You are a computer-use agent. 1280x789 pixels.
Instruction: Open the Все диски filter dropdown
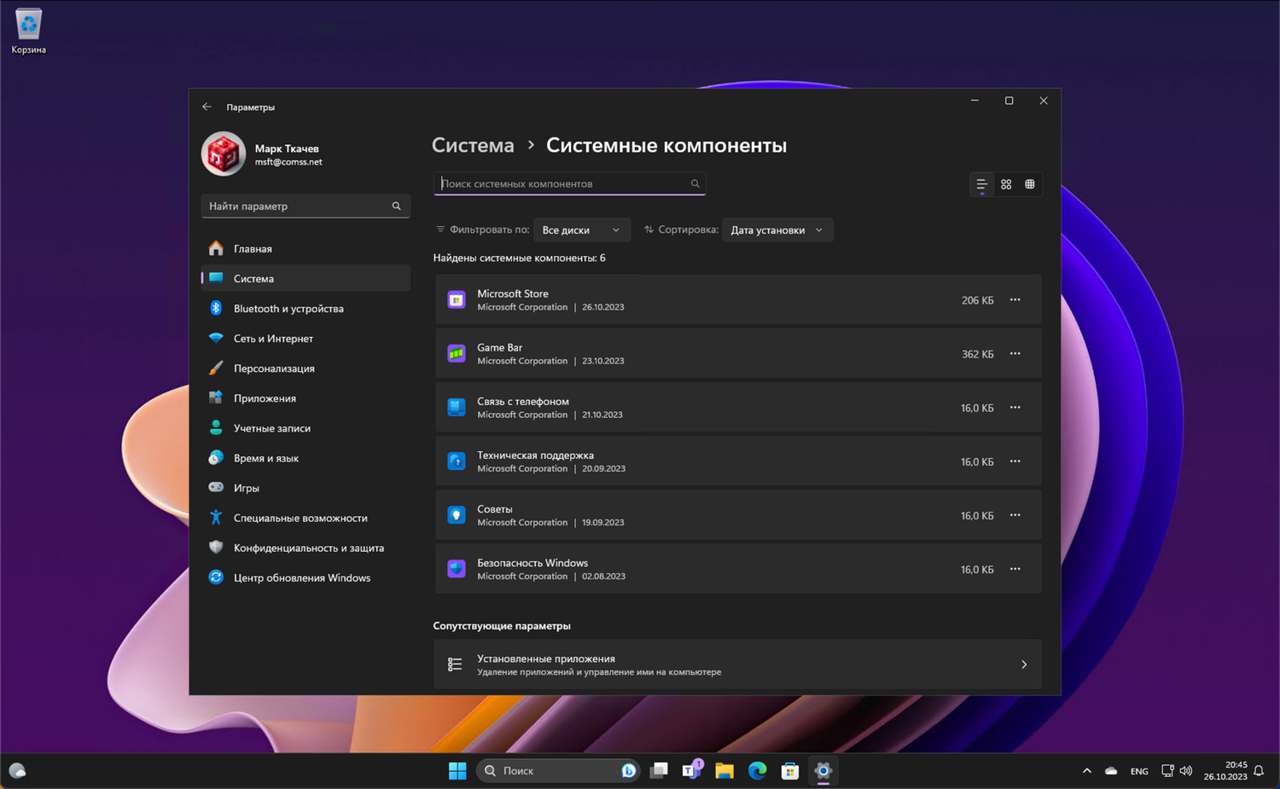click(x=581, y=229)
